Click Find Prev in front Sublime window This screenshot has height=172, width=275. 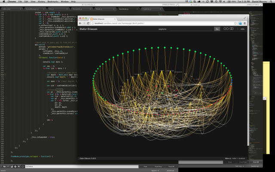pyautogui.click(x=158, y=166)
